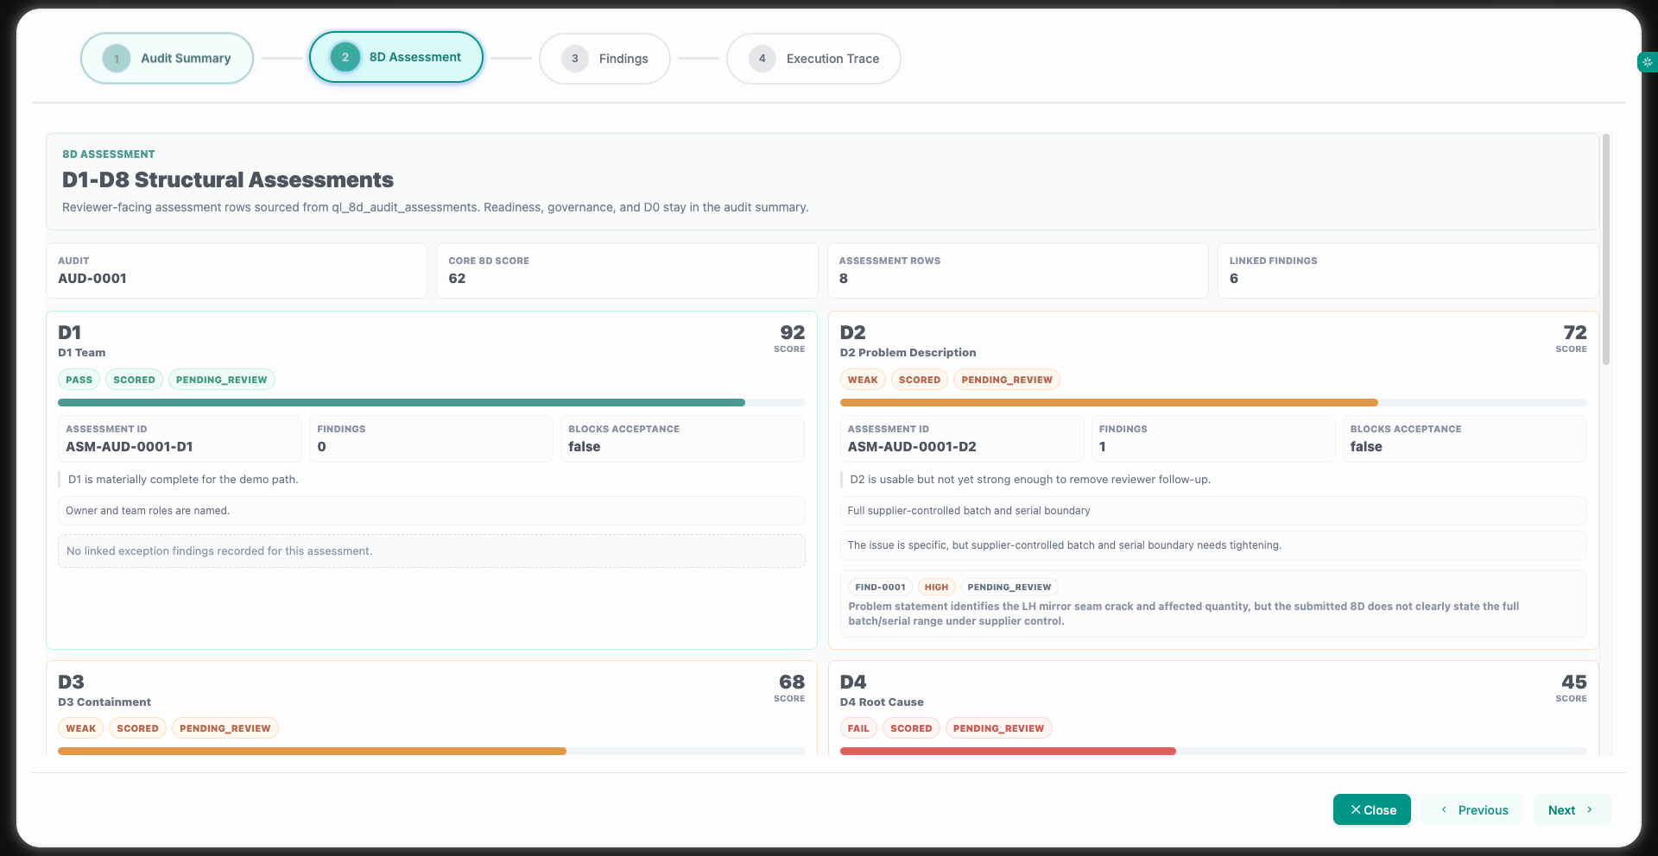Click the D1 green score progress bar
Viewport: 1658px width, 856px height.
432,403
